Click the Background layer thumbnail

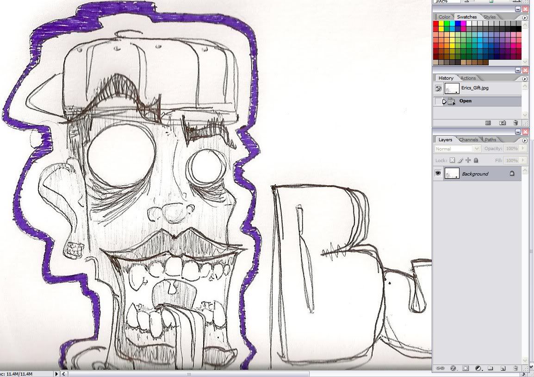[x=452, y=174]
